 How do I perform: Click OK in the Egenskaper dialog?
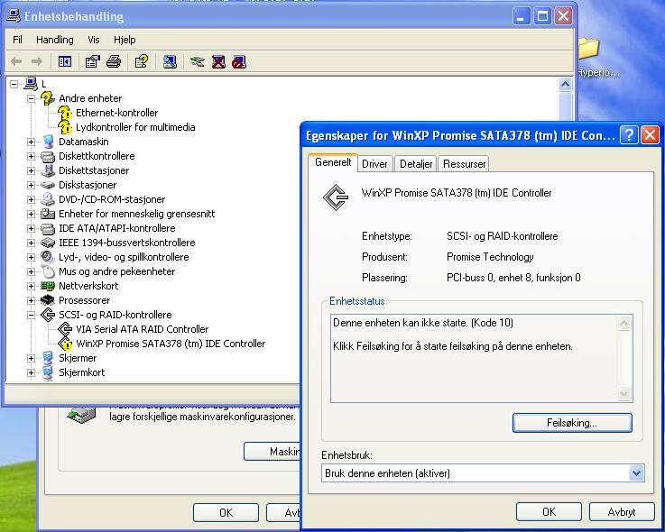coord(549,512)
